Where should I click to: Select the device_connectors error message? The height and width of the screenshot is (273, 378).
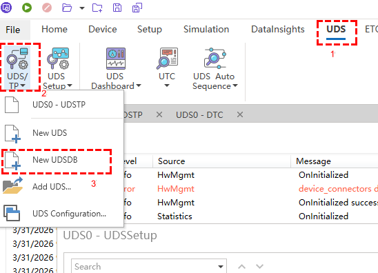[338, 189]
